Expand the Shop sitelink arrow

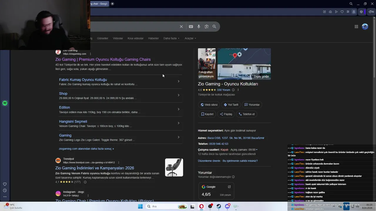178,95
